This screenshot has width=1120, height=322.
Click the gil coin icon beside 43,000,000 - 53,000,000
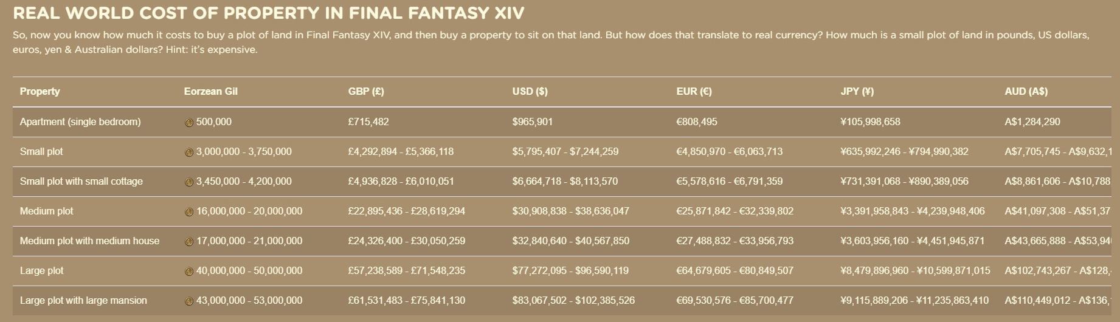point(188,301)
